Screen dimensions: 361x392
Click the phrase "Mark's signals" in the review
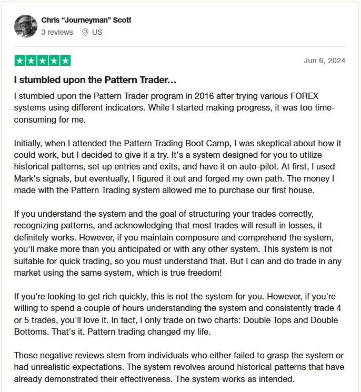coord(42,178)
